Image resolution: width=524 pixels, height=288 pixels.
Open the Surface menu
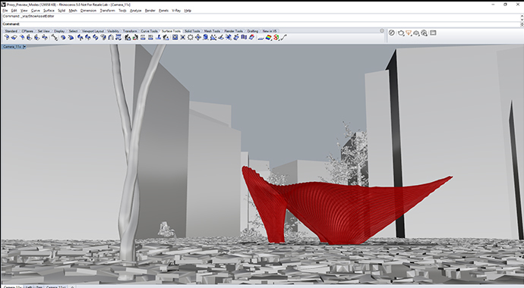click(x=49, y=11)
